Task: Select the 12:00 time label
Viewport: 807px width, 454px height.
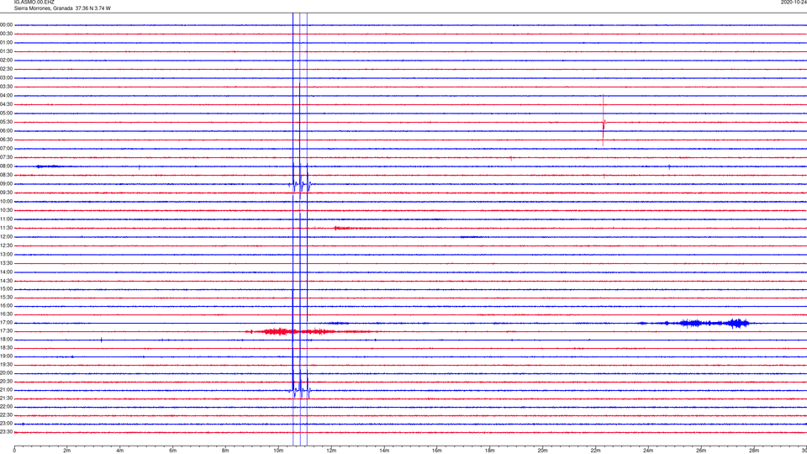Action: coord(6,236)
